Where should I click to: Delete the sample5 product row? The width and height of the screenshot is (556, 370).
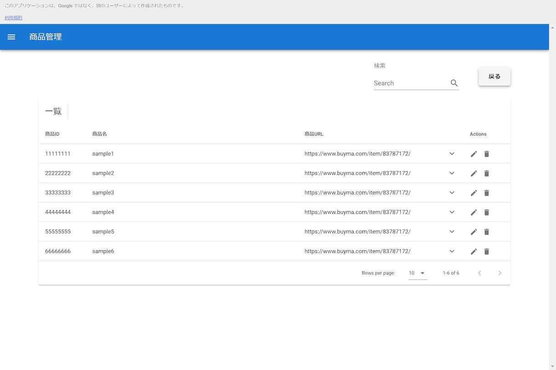[x=486, y=232]
